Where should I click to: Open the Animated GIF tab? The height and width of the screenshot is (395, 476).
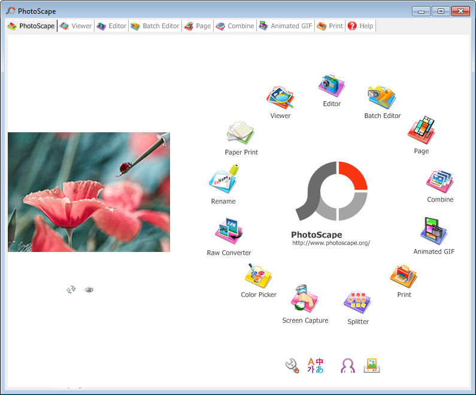click(286, 26)
